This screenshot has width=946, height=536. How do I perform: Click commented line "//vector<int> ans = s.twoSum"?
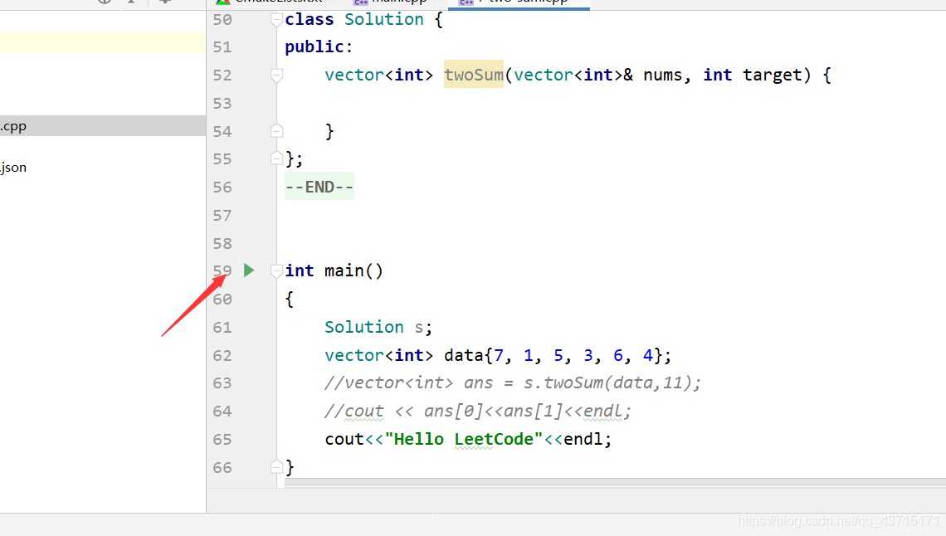(513, 383)
